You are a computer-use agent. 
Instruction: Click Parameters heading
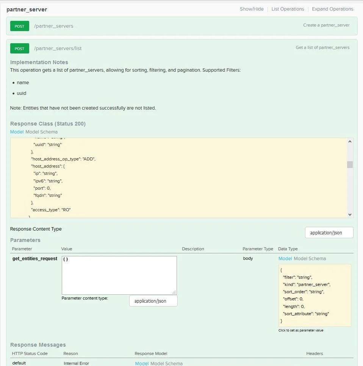click(25, 240)
